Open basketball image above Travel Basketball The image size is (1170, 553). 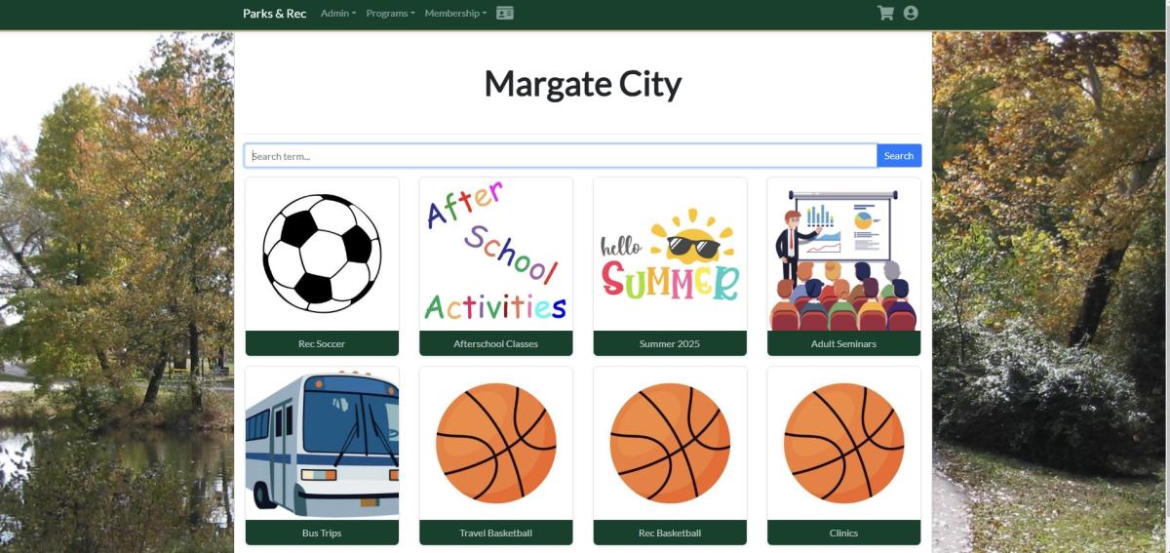tap(495, 443)
